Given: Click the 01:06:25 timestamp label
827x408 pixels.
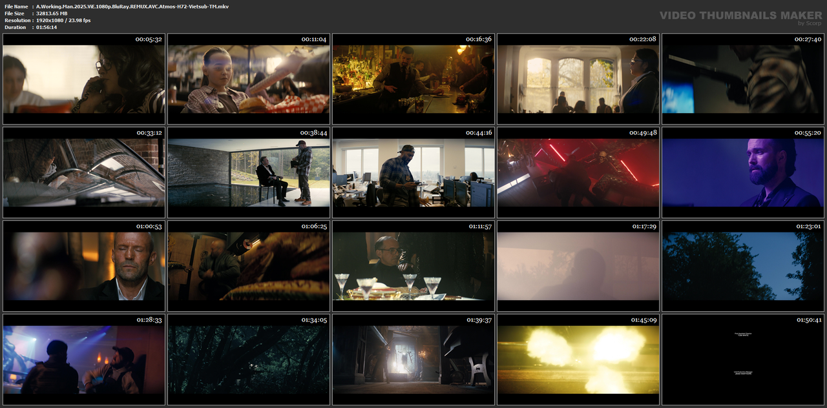Looking at the screenshot, I should coord(314,227).
